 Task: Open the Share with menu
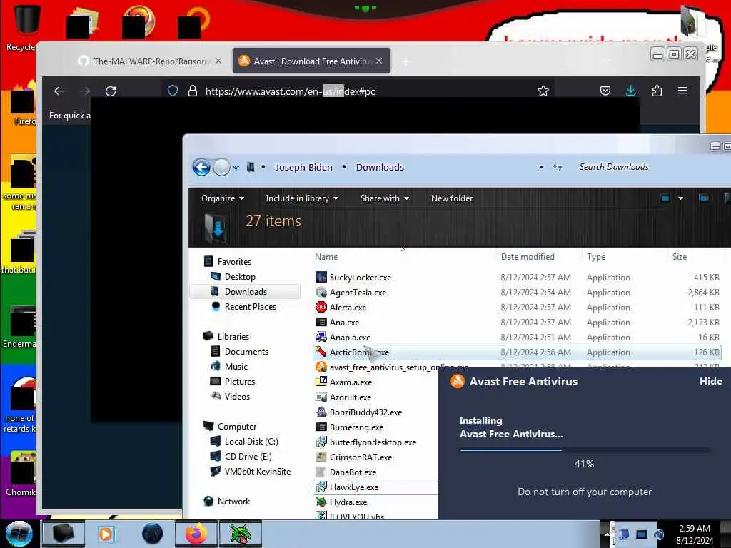coord(384,198)
